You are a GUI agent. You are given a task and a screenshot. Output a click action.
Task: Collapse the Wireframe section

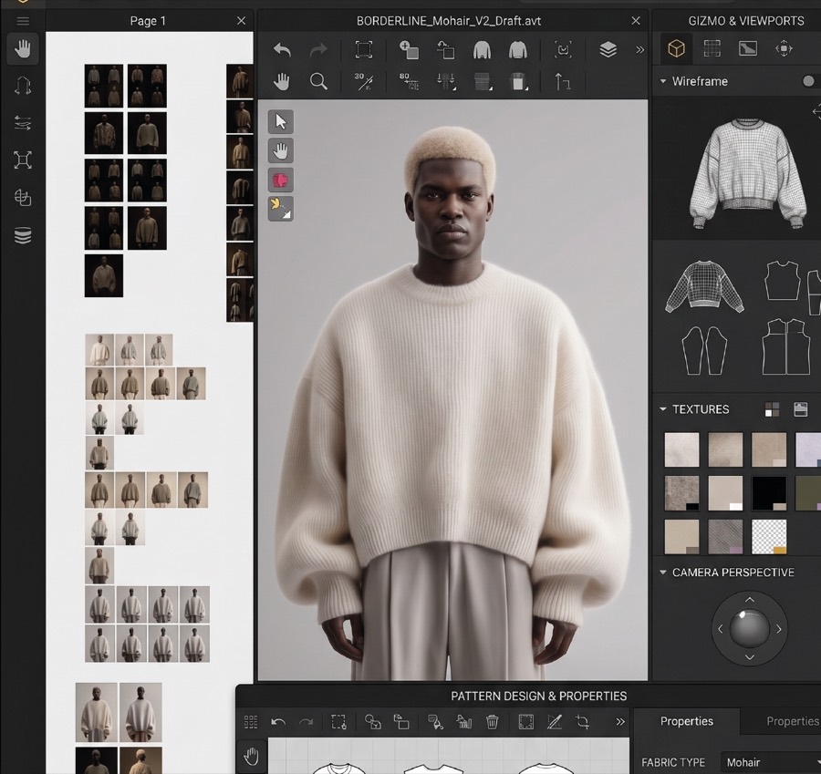tap(663, 81)
